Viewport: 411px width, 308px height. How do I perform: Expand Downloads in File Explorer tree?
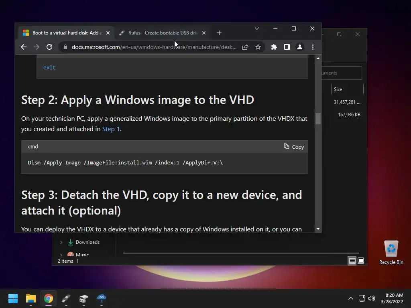(61, 242)
